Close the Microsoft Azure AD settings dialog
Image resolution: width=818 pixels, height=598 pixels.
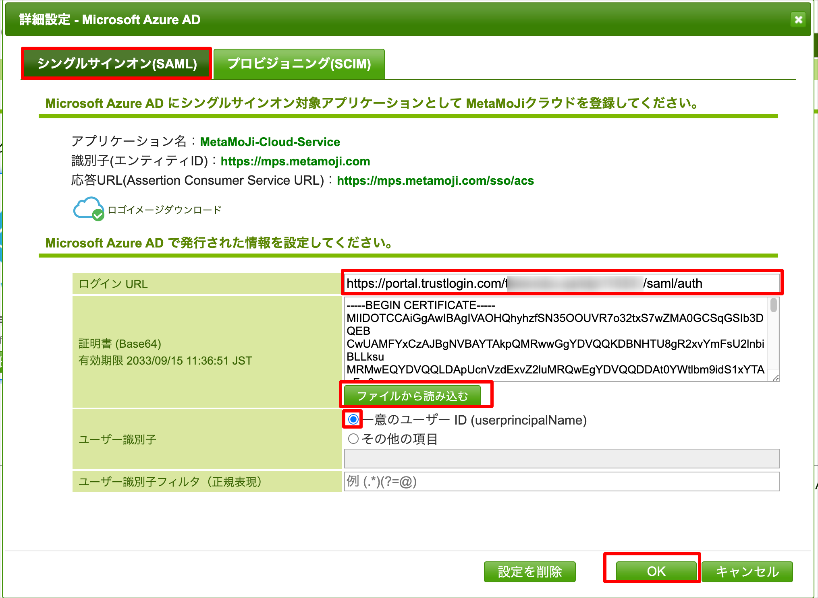[x=798, y=19]
